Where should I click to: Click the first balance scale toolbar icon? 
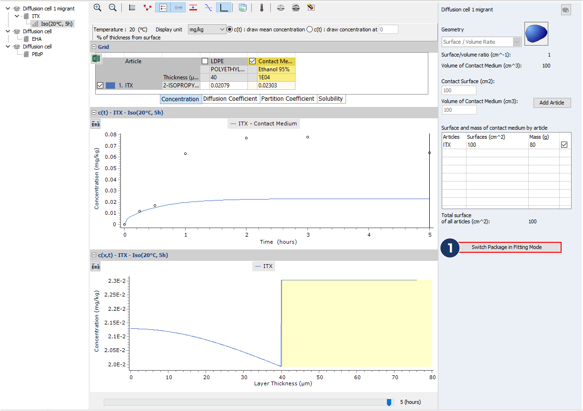click(x=280, y=8)
